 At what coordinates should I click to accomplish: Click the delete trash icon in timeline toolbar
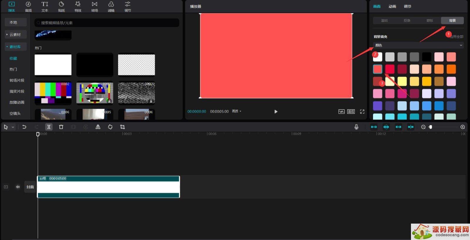click(x=61, y=127)
